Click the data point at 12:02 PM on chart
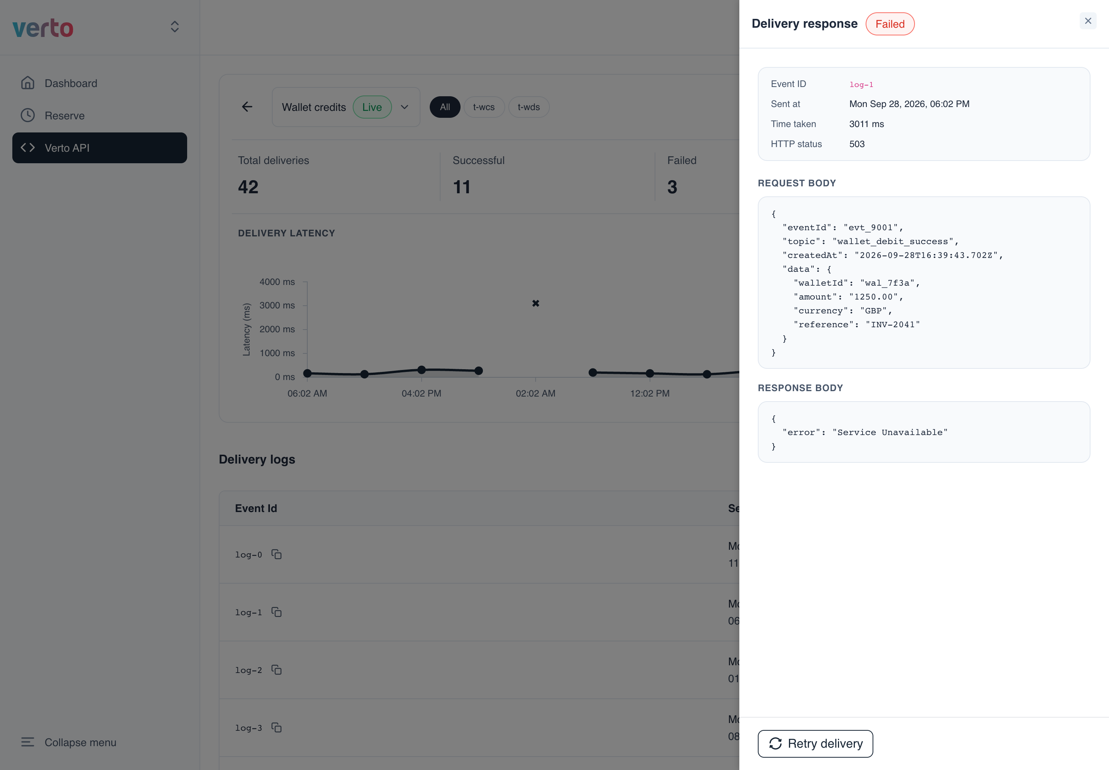Viewport: 1109px width, 770px height. [x=650, y=373]
